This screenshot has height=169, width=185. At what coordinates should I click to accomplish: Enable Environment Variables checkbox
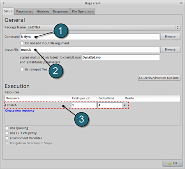pos(7,138)
